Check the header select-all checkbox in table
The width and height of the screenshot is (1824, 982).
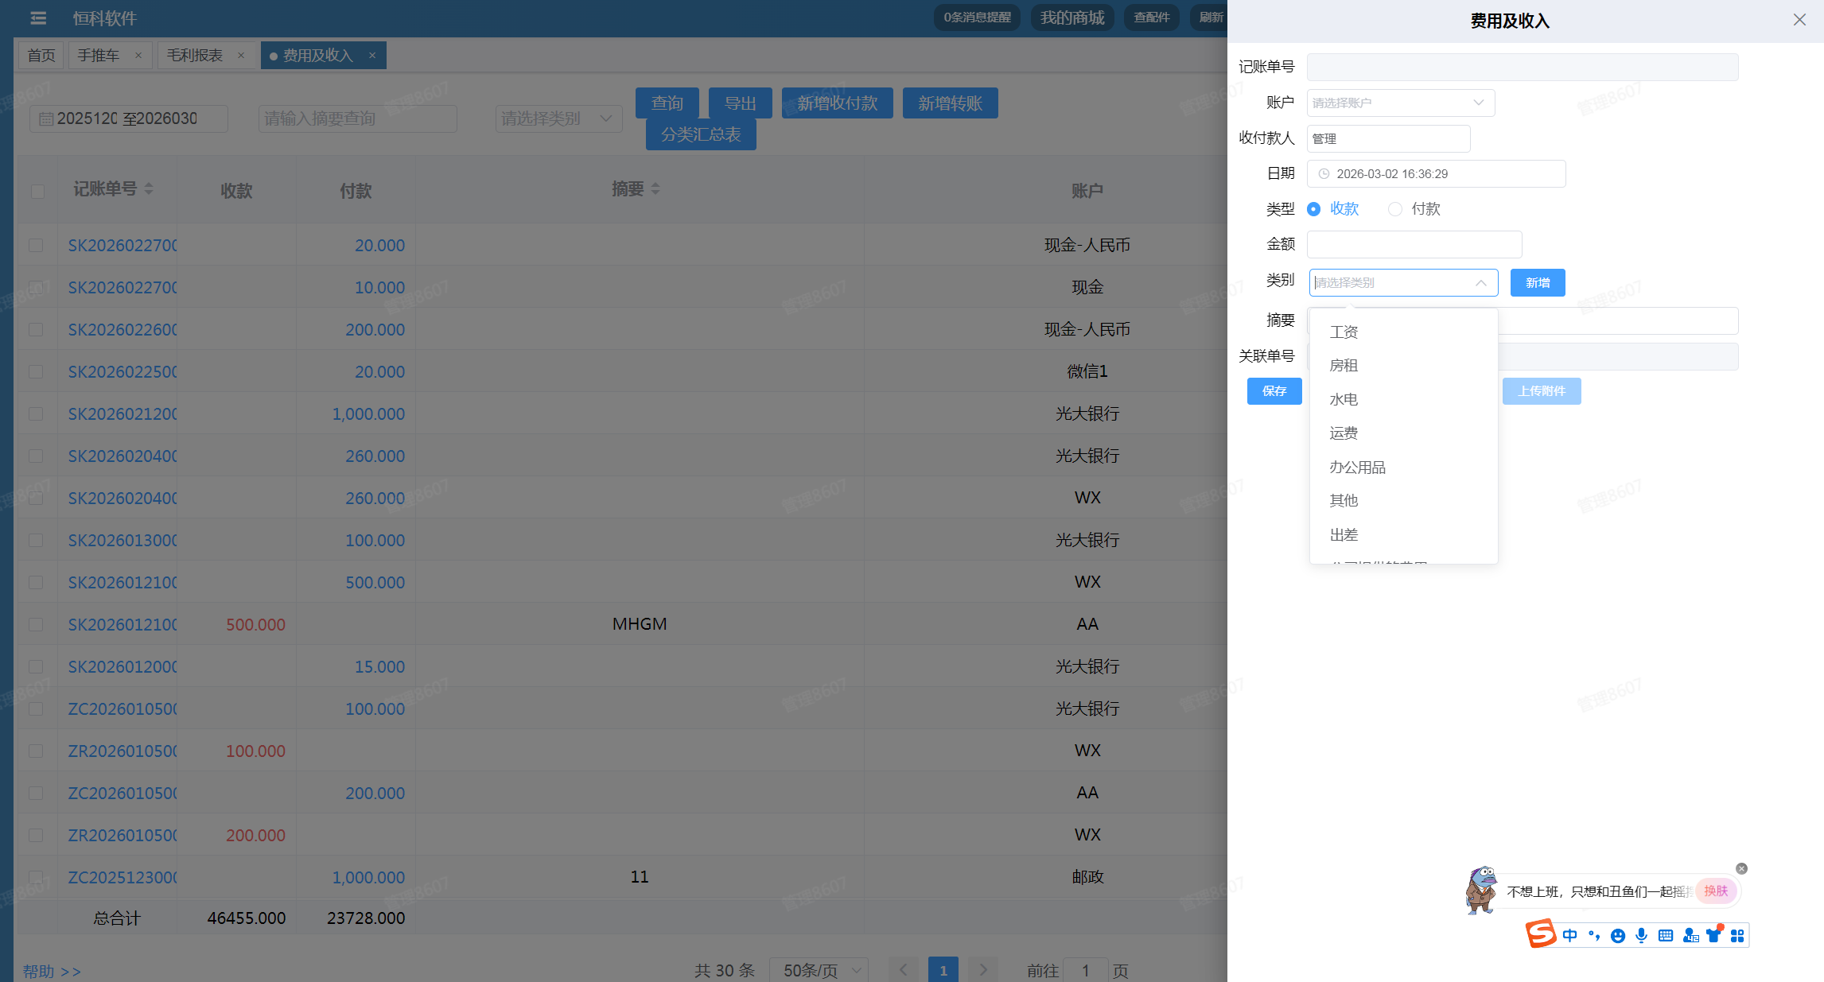37,191
